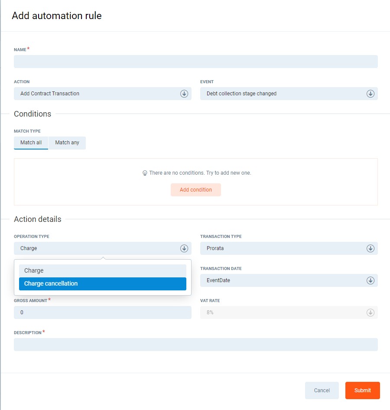Image resolution: width=390 pixels, height=410 pixels.
Task: Switch match type to Match any
Action: click(67, 143)
